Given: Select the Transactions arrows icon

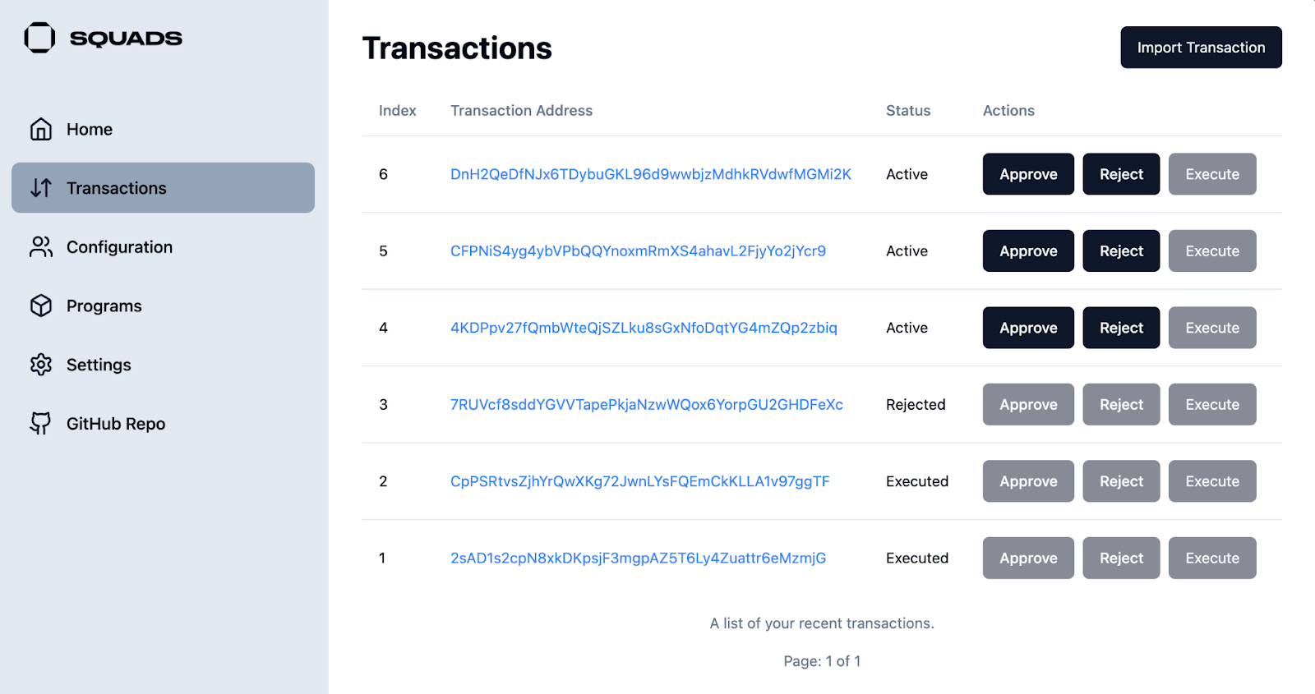Looking at the screenshot, I should 40,188.
